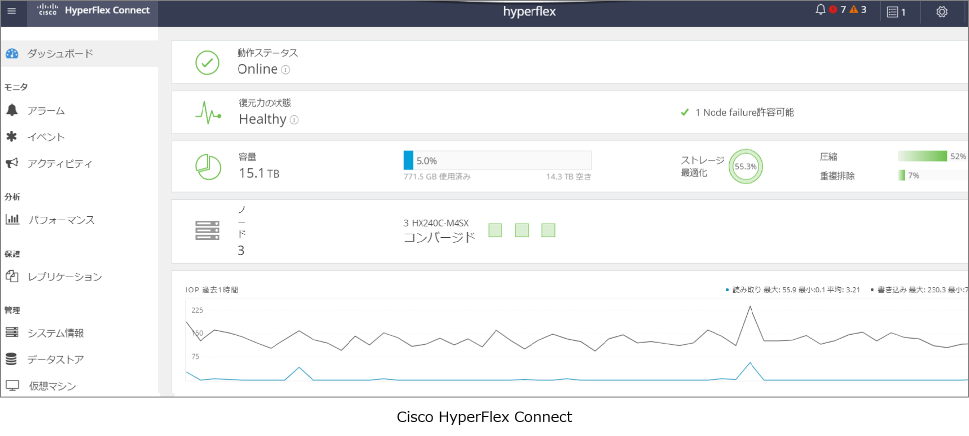Click the 重複排除 7% bar

[x=902, y=175]
